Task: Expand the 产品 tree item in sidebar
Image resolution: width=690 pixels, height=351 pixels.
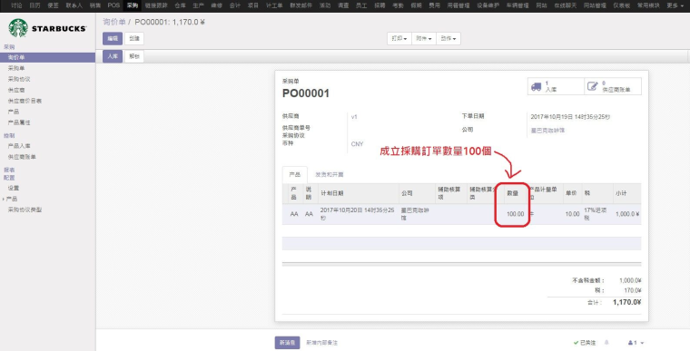Action: pos(12,199)
